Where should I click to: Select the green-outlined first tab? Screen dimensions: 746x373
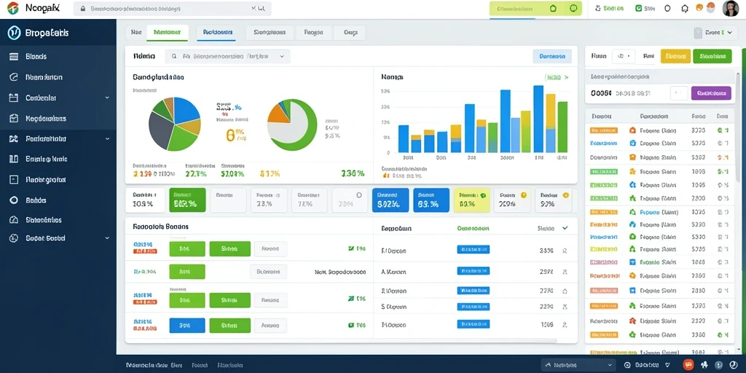click(168, 32)
